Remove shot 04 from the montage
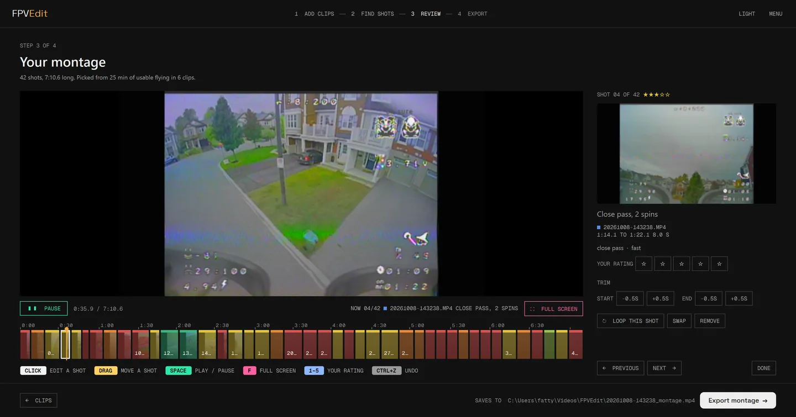796x417 pixels. pos(710,321)
